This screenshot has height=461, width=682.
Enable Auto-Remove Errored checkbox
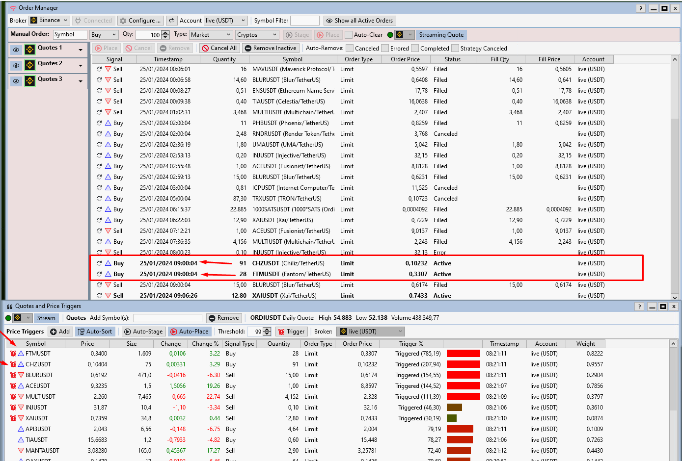[x=385, y=48]
